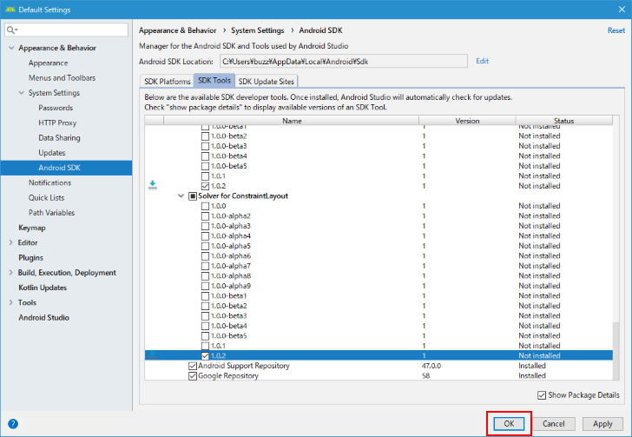This screenshot has width=632, height=437.
Task: Focus the settings search field
Action: [67, 30]
